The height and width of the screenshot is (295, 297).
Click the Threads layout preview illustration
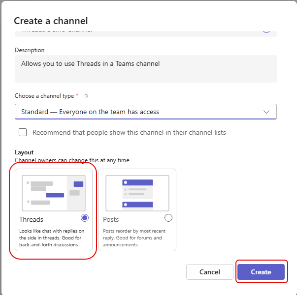coord(53,193)
